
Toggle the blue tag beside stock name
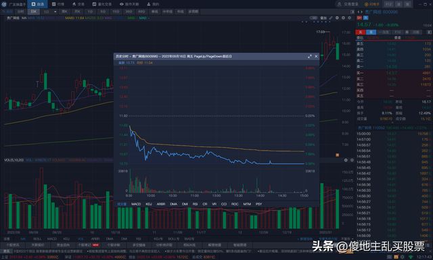365,18
